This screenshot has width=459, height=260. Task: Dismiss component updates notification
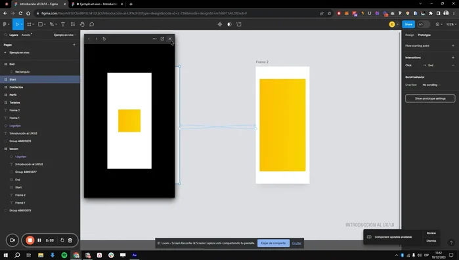click(431, 241)
